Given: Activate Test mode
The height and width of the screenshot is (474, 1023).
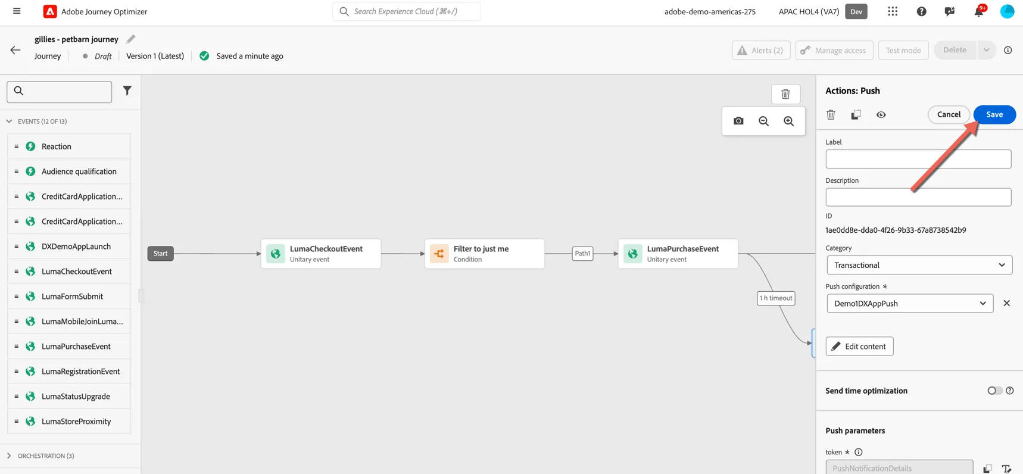Looking at the screenshot, I should point(903,50).
